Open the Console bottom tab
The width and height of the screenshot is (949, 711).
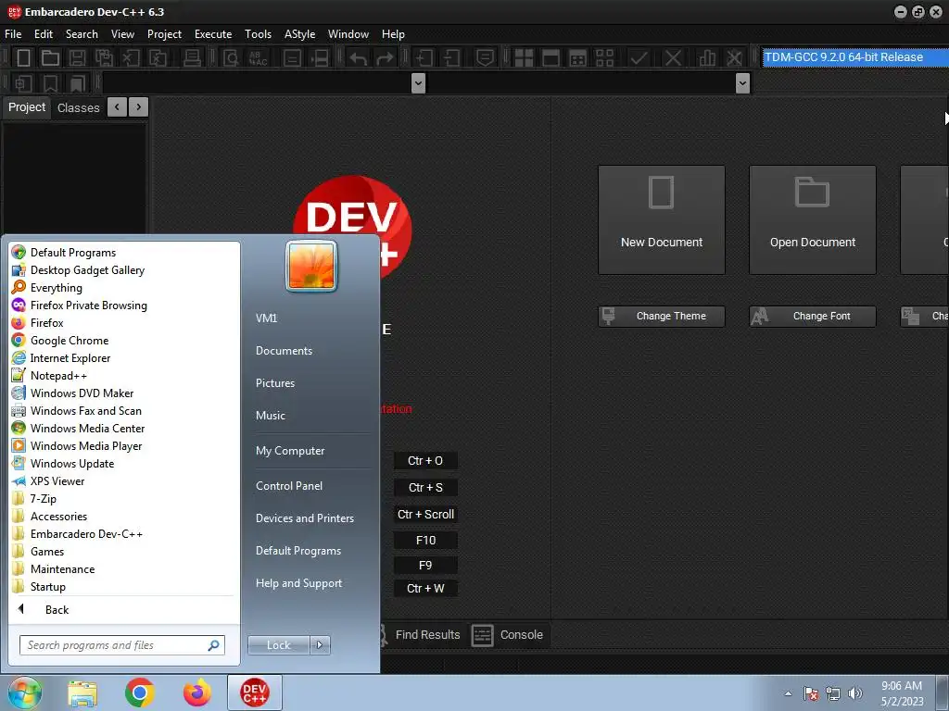[508, 635]
